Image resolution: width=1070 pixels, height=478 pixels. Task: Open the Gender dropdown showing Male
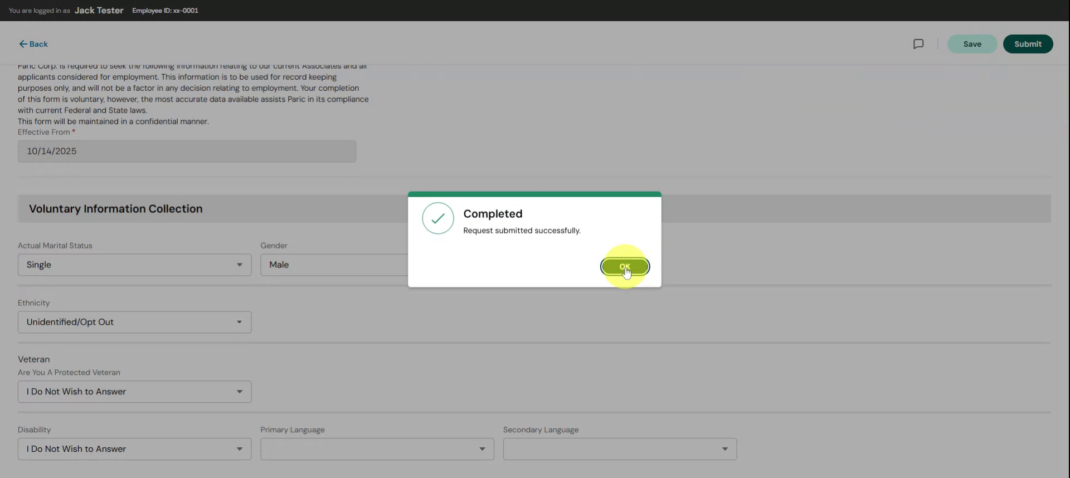point(334,265)
